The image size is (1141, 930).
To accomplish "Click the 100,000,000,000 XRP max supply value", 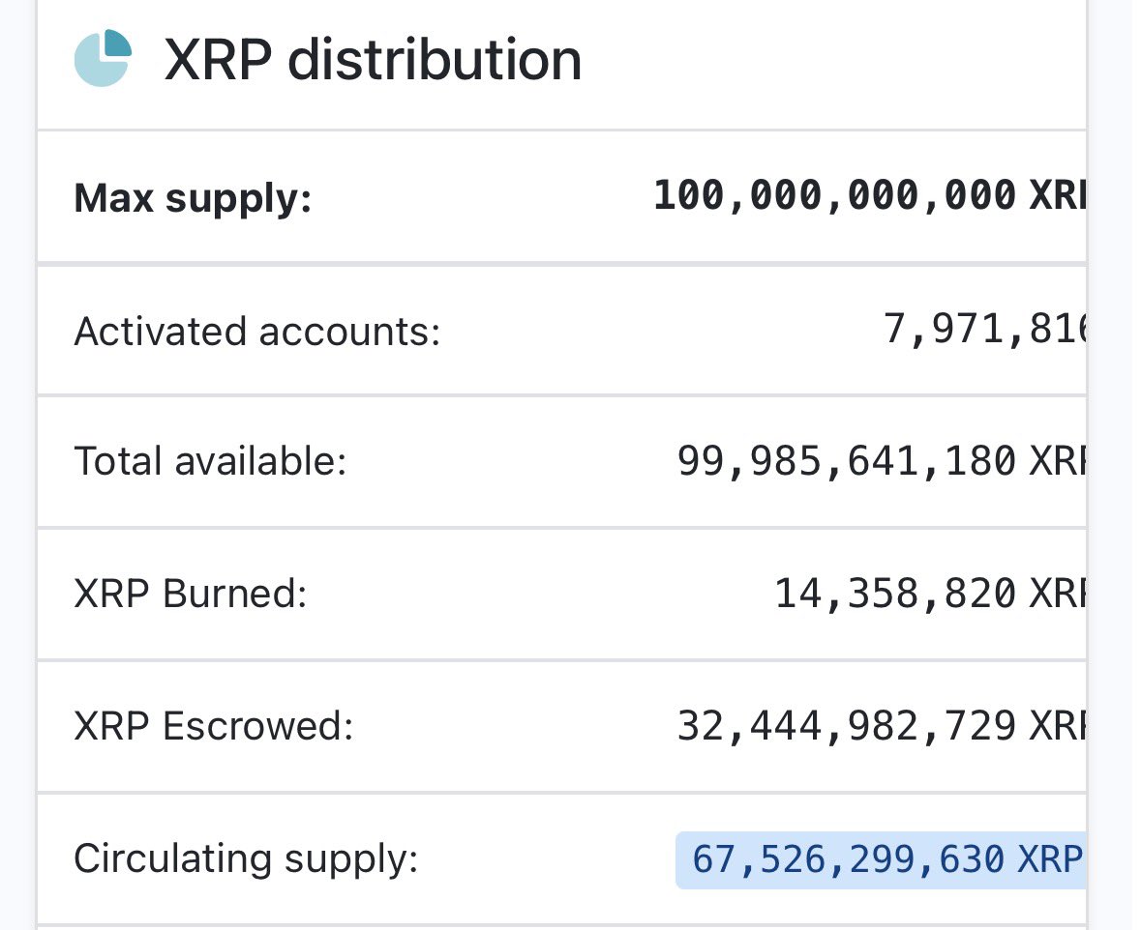I will (x=870, y=195).
